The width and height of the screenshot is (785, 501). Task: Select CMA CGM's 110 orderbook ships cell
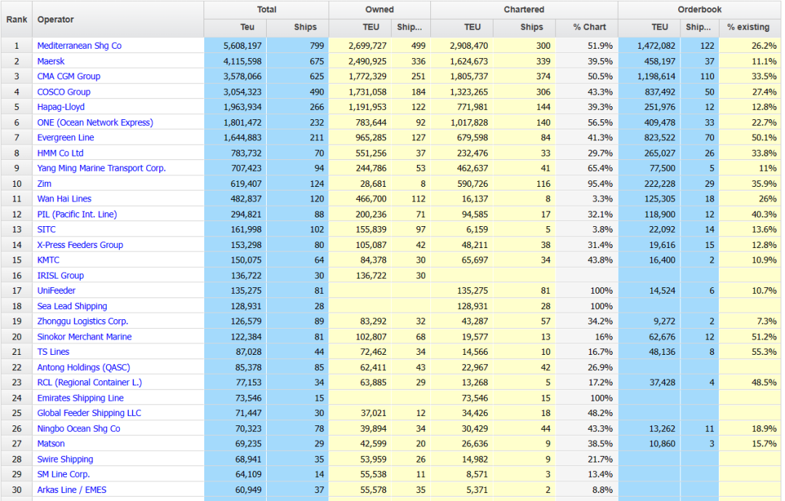point(700,76)
